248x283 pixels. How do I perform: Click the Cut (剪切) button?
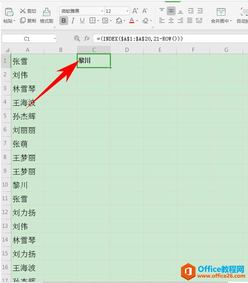pos(28,11)
